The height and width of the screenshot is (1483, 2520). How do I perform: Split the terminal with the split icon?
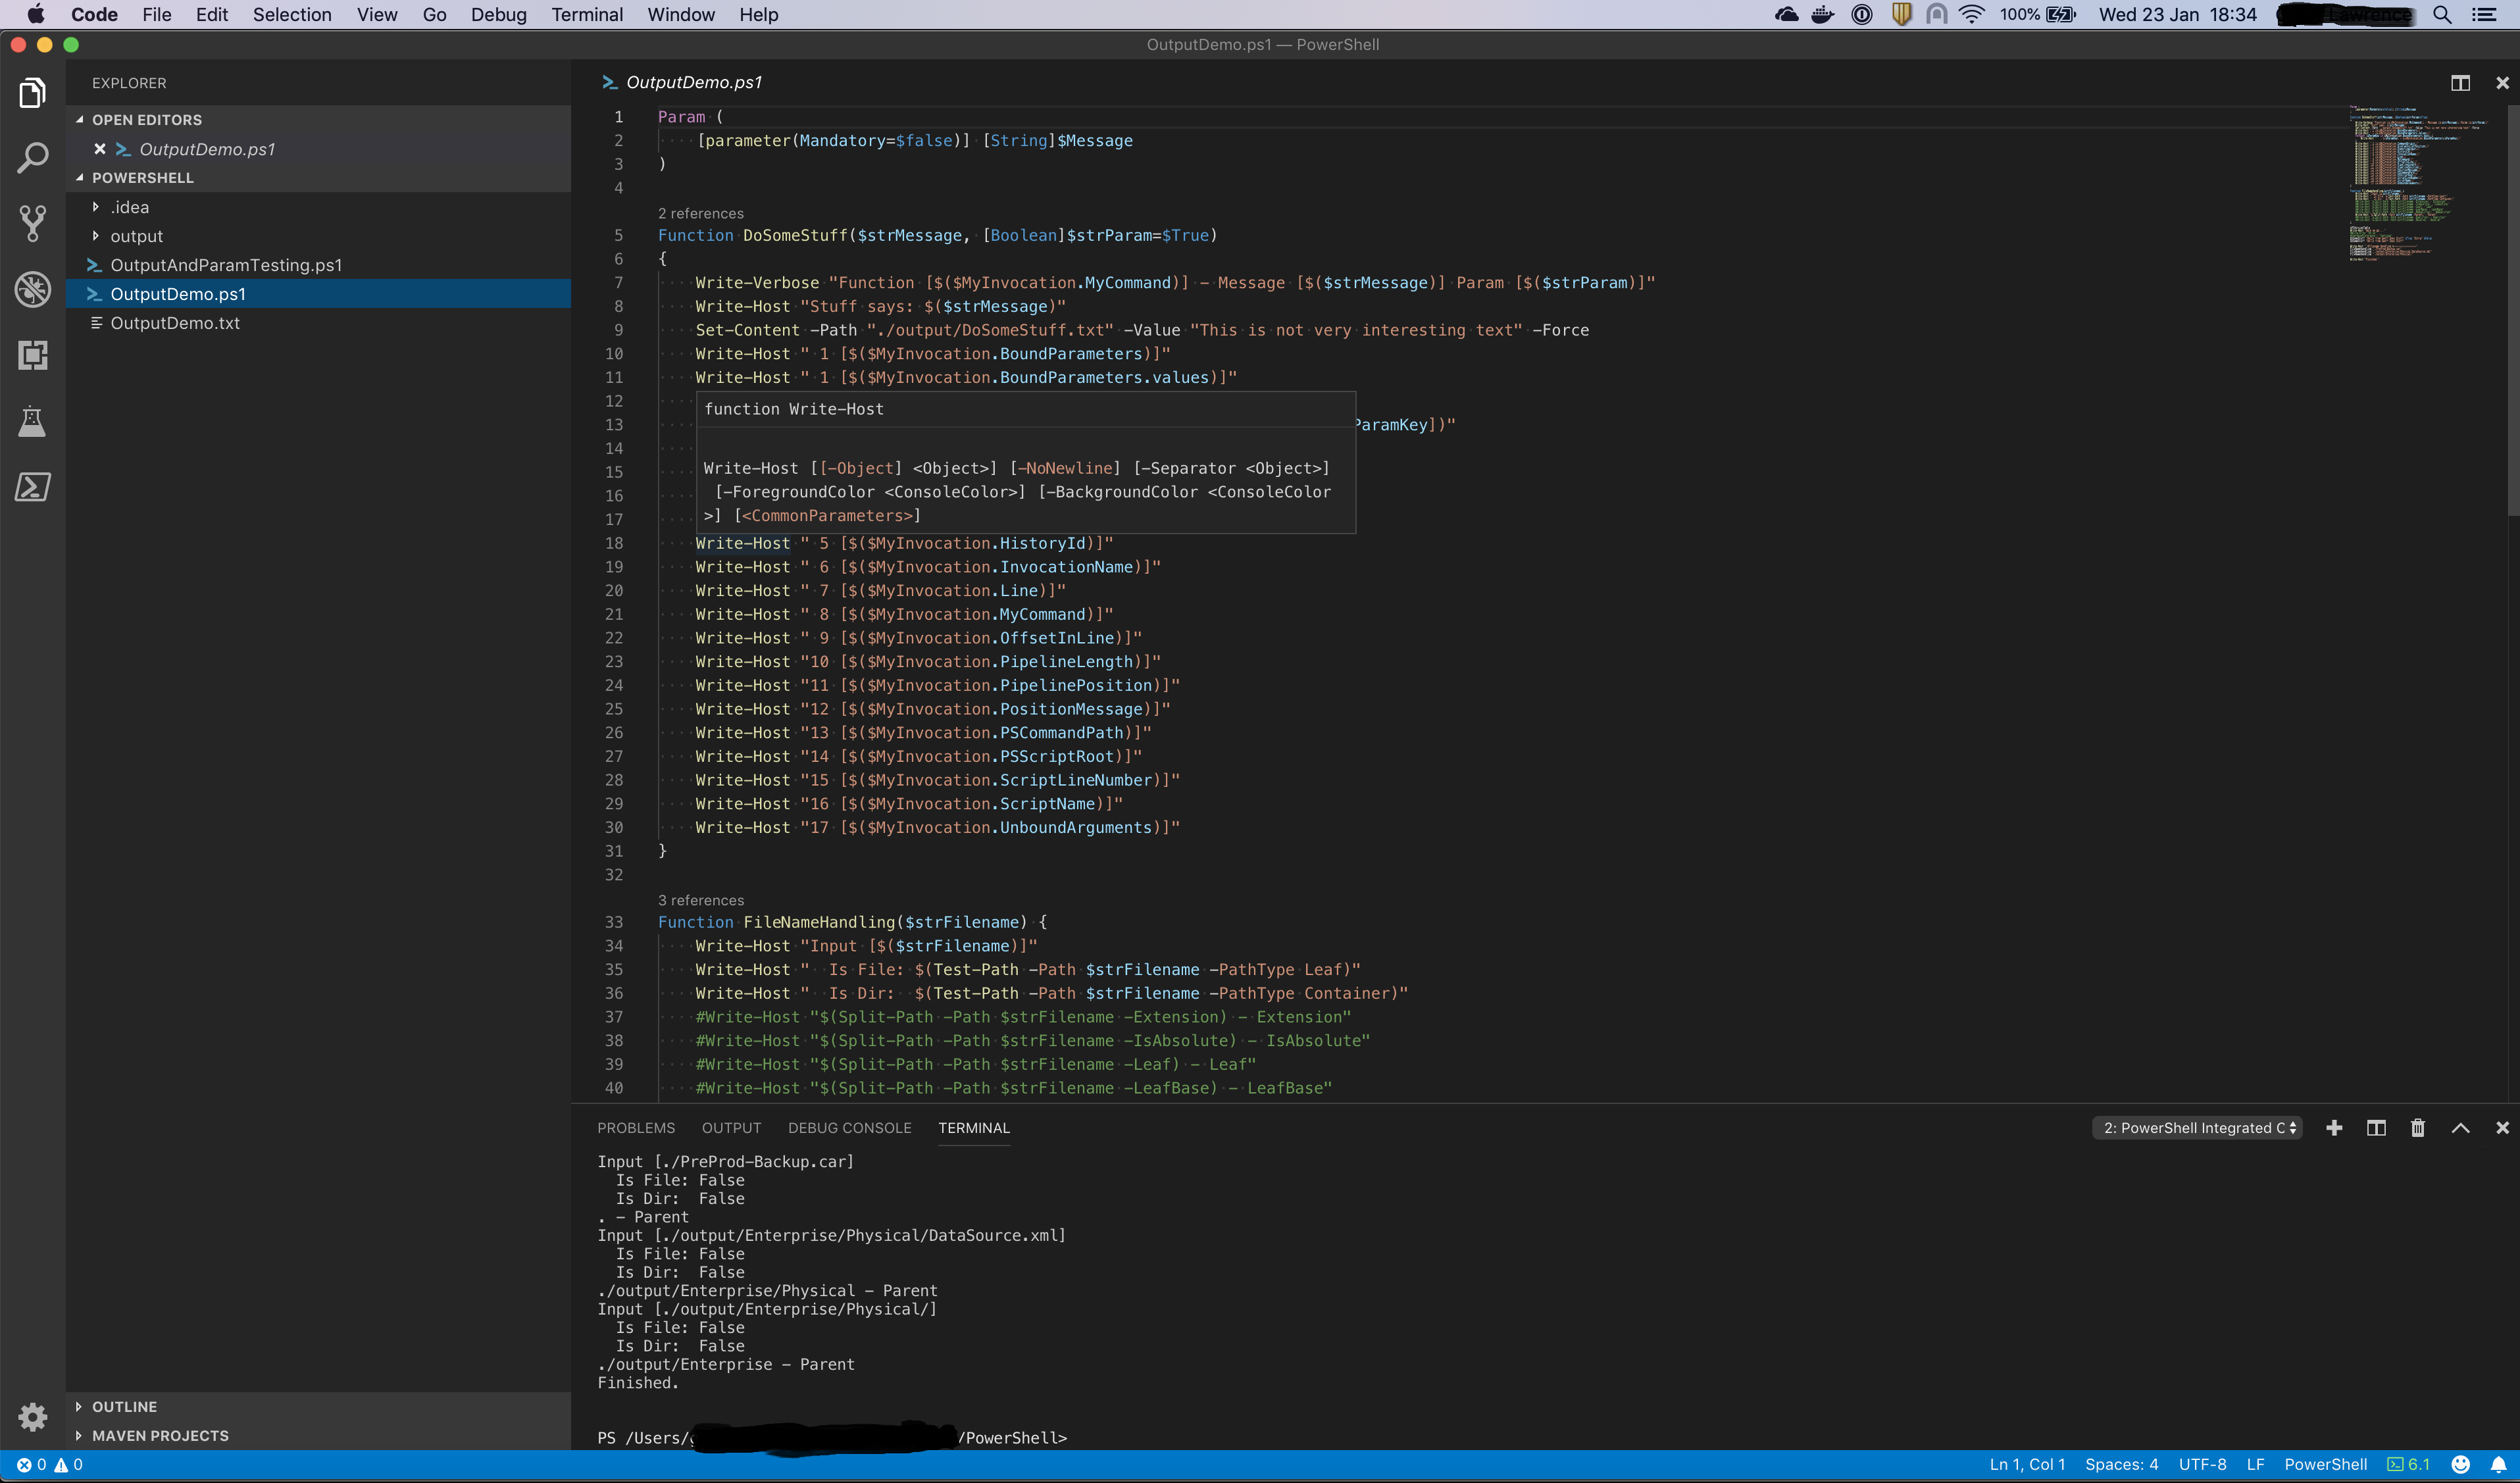click(2376, 1128)
